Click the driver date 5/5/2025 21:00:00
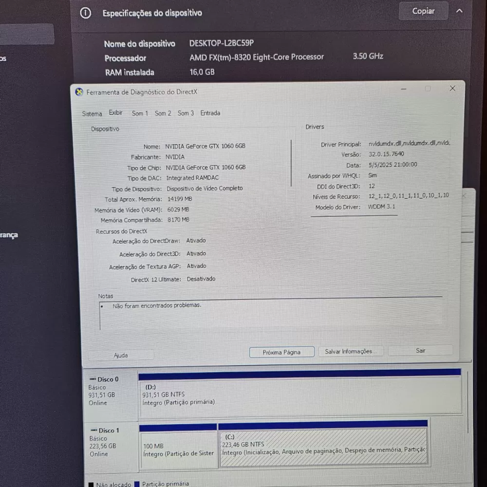 (x=393, y=165)
